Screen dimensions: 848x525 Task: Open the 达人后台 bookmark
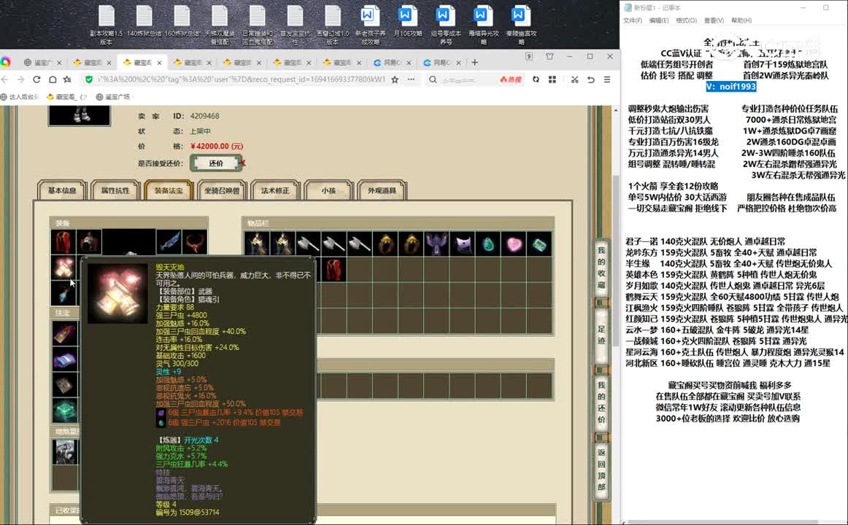coord(20,97)
